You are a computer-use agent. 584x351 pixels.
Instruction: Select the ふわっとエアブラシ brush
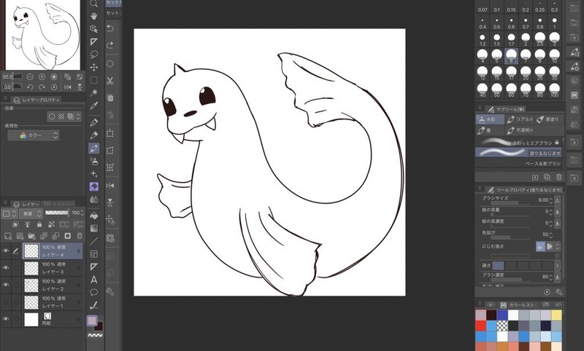(518, 142)
